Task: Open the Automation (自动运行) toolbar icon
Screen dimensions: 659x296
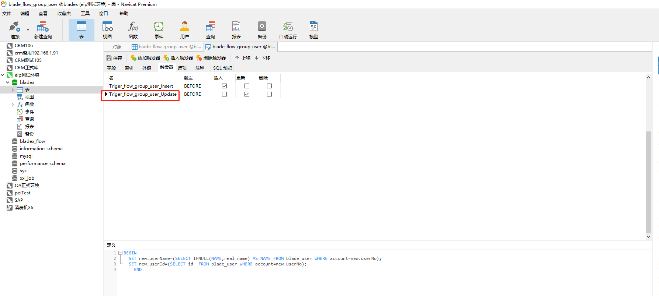Action: pyautogui.click(x=288, y=30)
